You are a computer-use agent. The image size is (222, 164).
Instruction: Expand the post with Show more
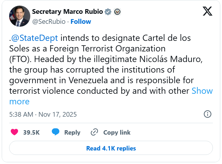tap(202, 91)
